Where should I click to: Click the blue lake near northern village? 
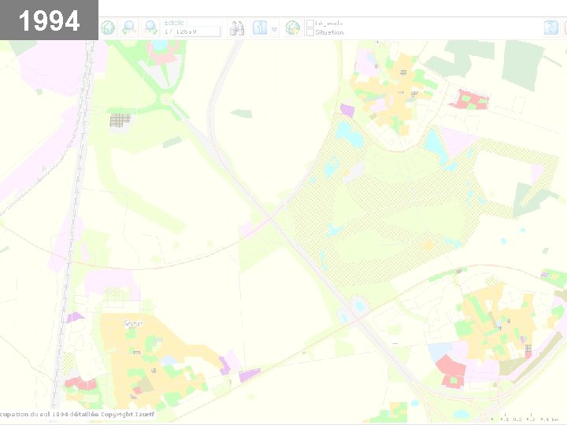click(x=349, y=135)
